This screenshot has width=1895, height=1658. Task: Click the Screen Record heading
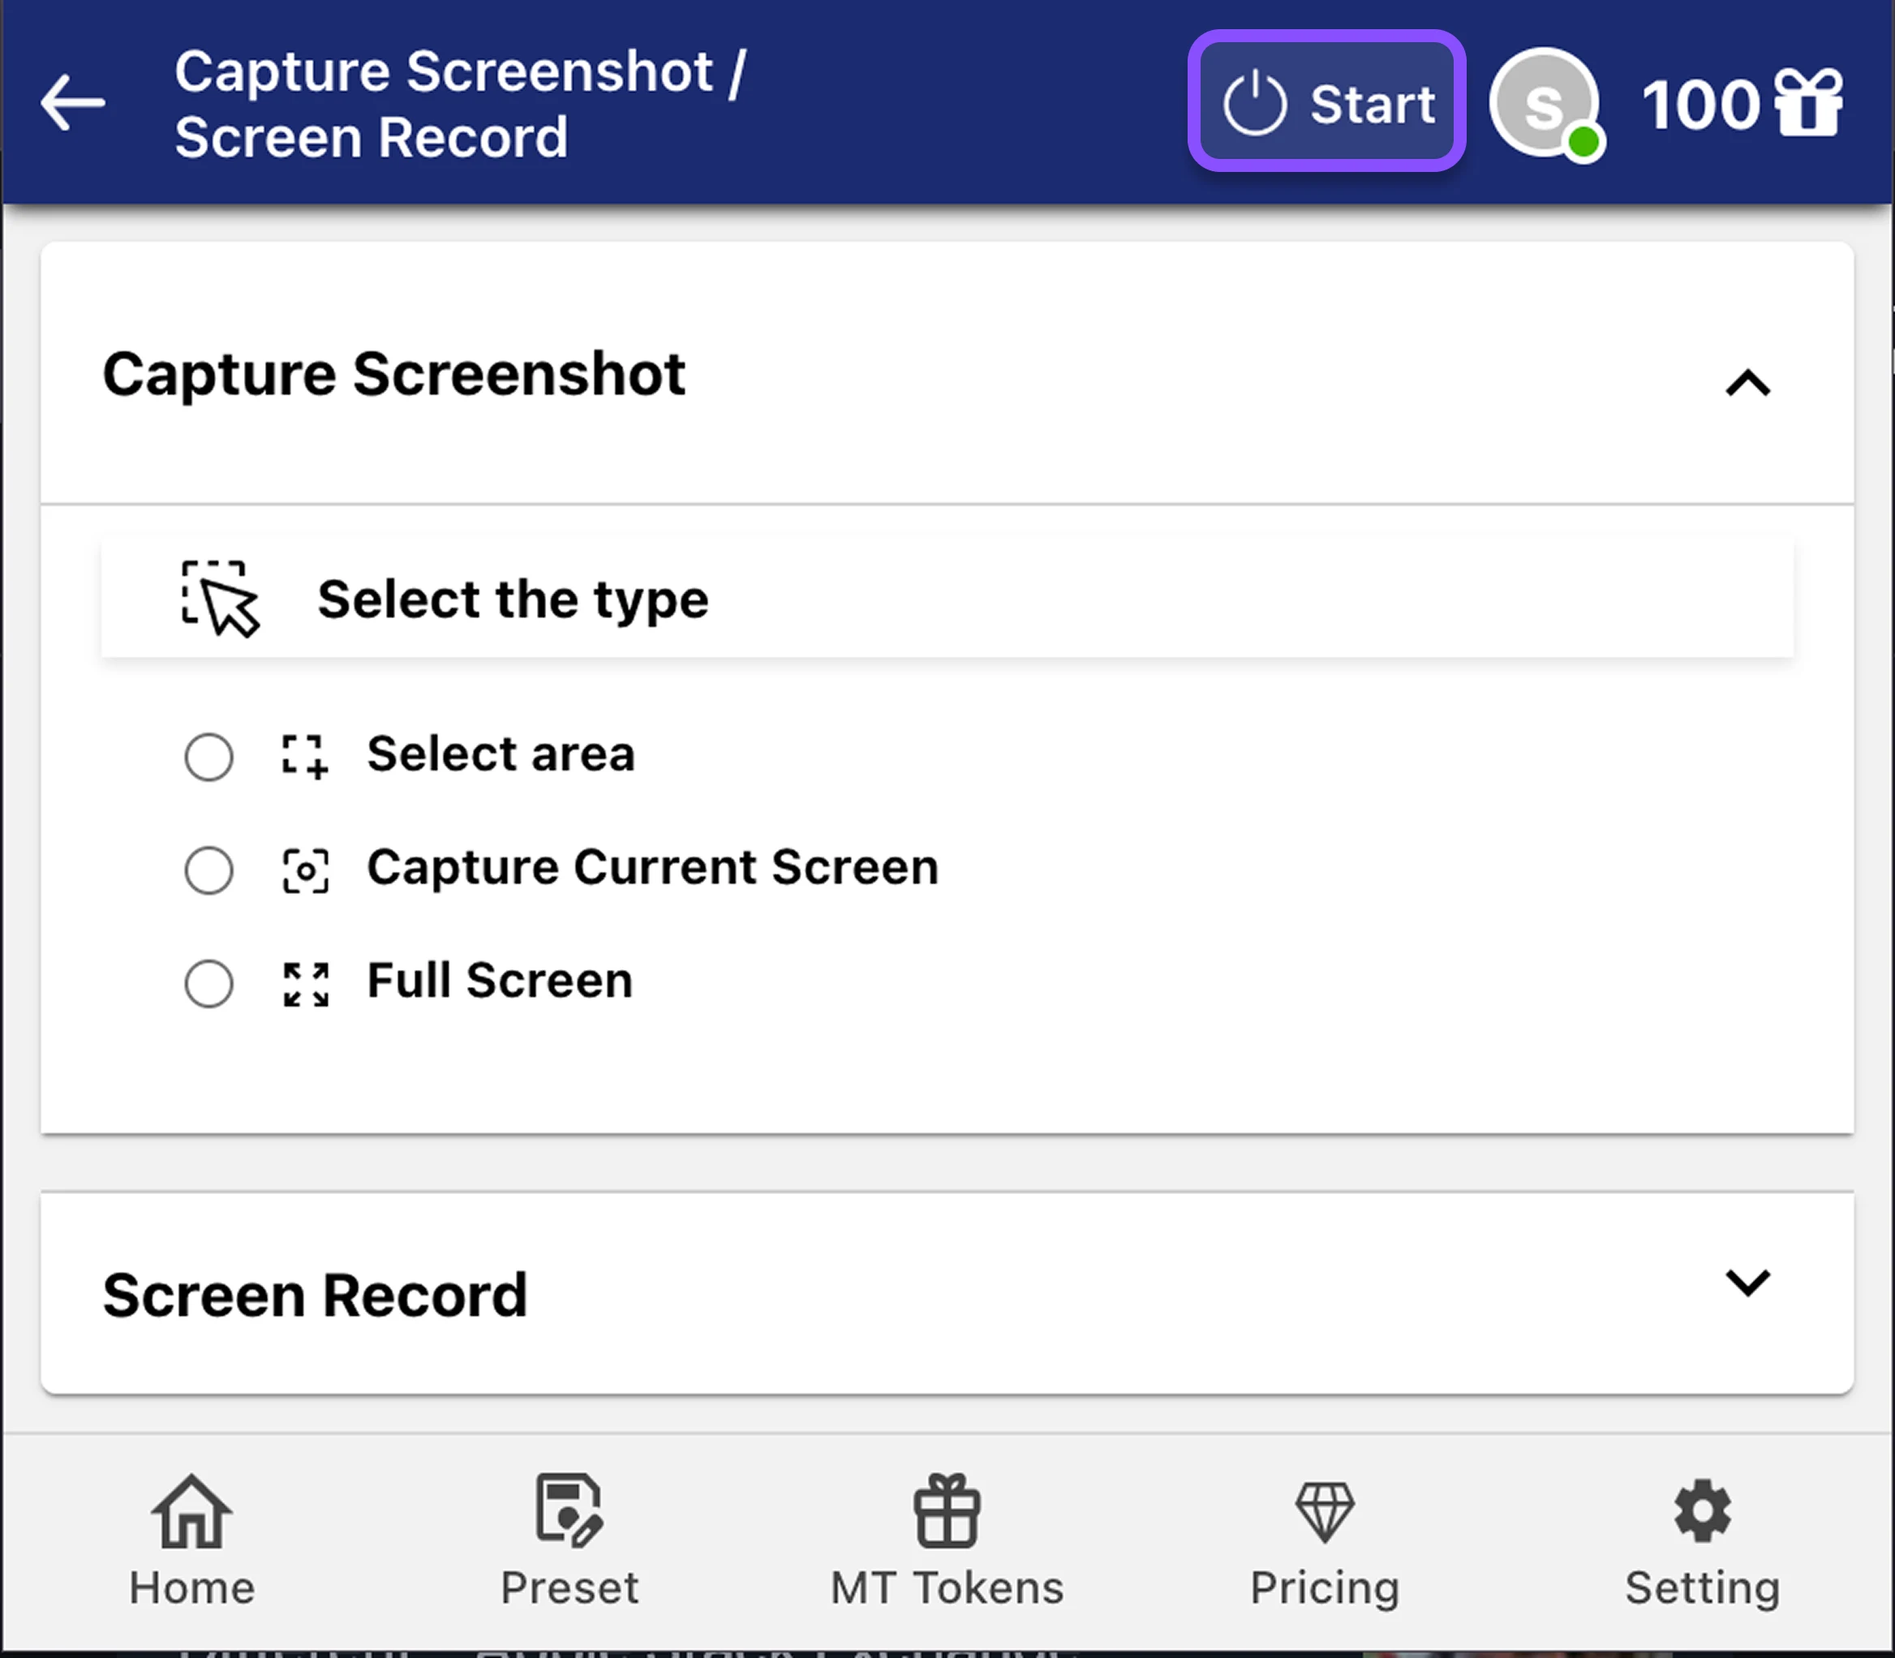pyautogui.click(x=315, y=1295)
